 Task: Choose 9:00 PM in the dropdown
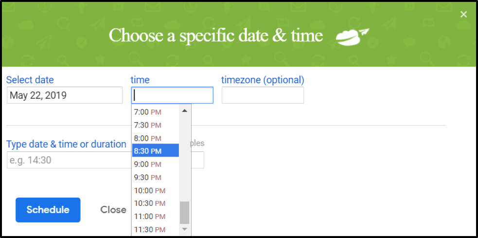[155, 164]
